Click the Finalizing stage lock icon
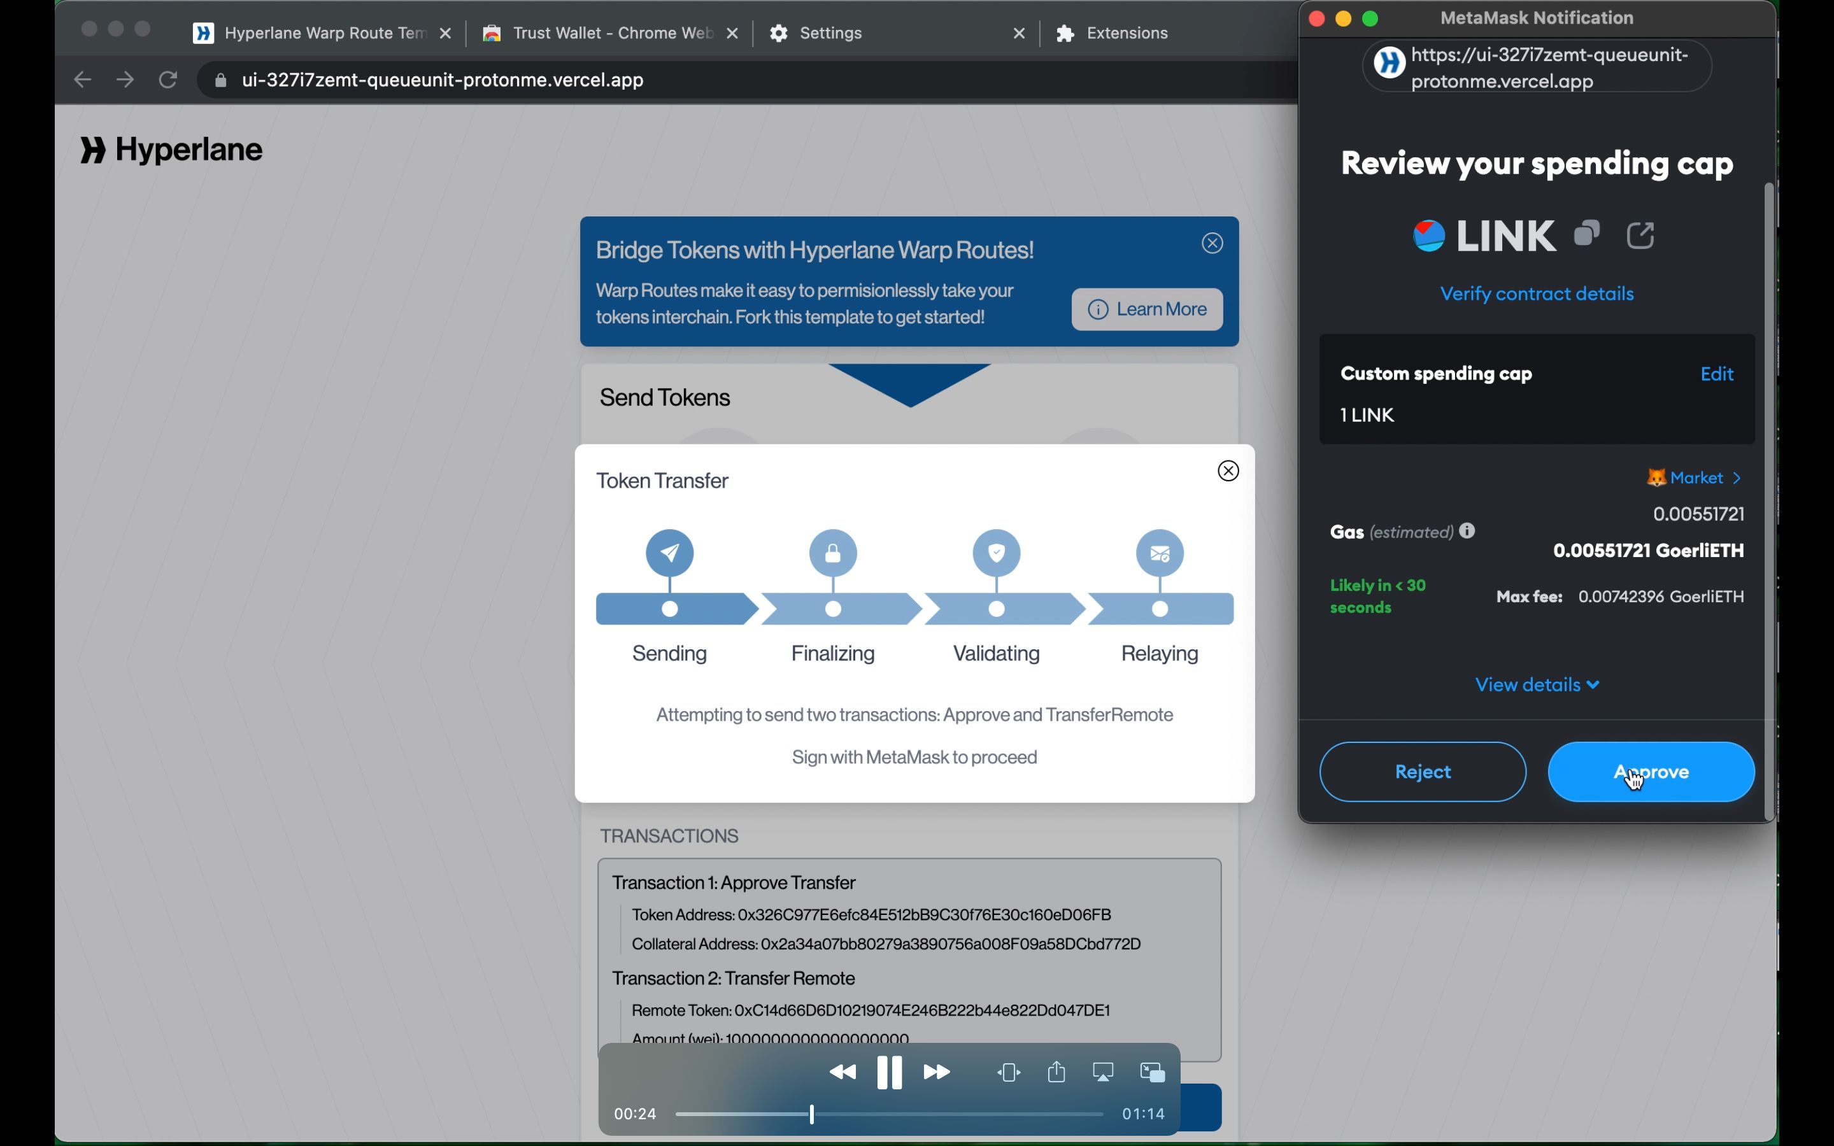 834,553
